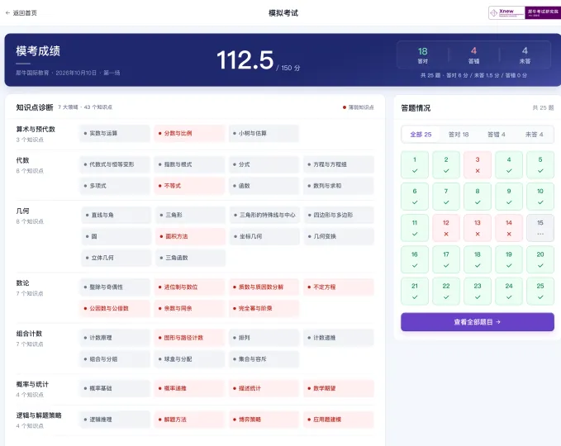Open the weak point 图形与路径计数
The width and height of the screenshot is (561, 446).
tap(189, 338)
